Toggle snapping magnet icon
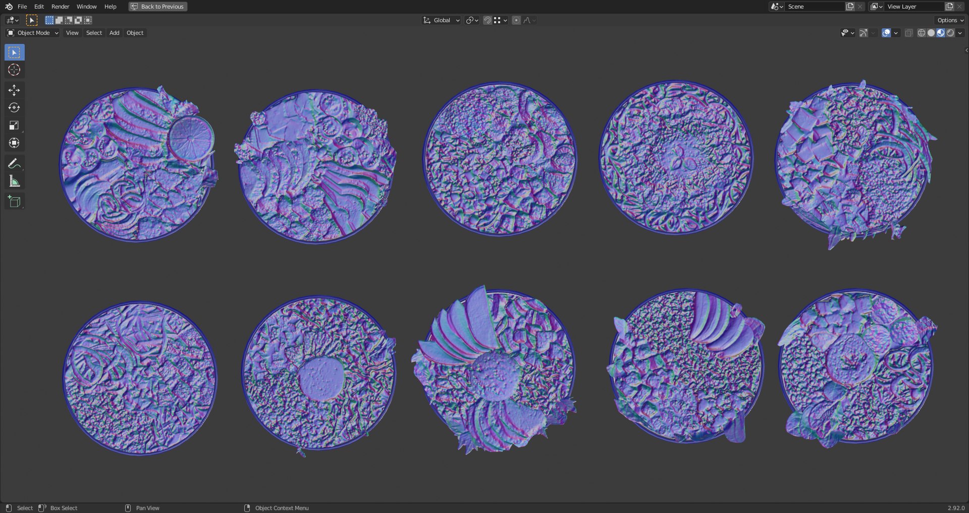 [x=487, y=20]
